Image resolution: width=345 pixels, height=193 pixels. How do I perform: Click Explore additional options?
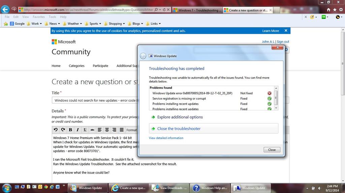click(180, 117)
